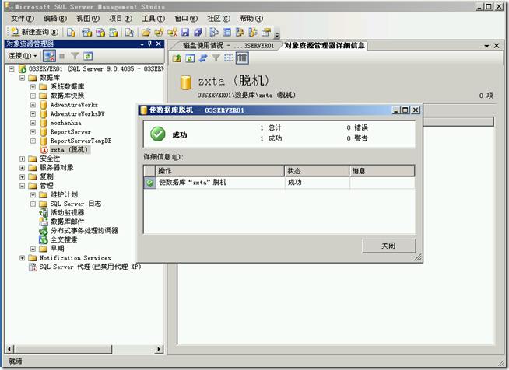Click Activity Monitor icon 活动监视器

coord(43,213)
